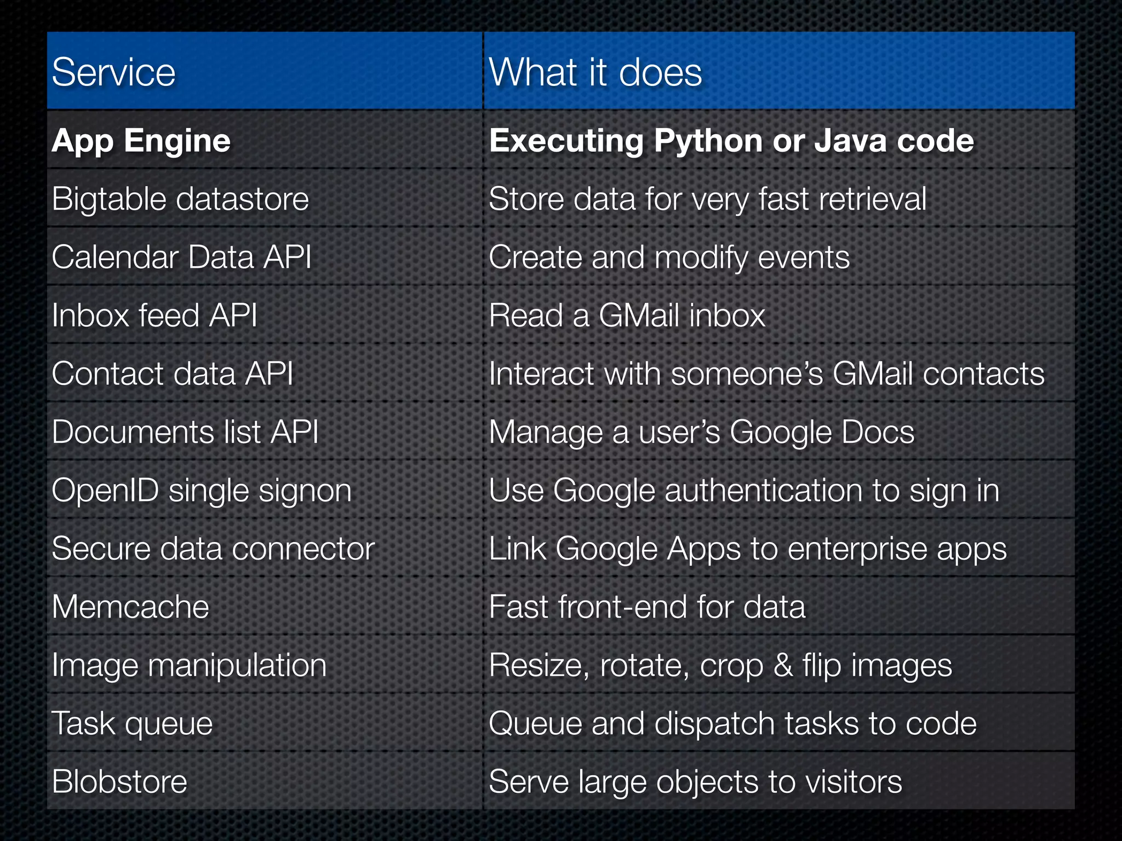Click 'Read a GMail inbox' text
Screen dimensions: 1122x841
pos(627,315)
